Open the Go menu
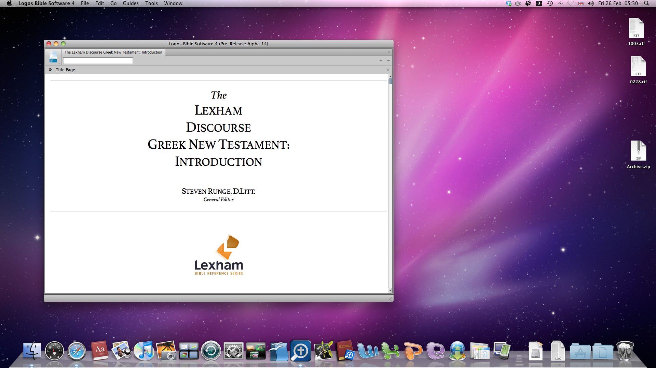 113,3
